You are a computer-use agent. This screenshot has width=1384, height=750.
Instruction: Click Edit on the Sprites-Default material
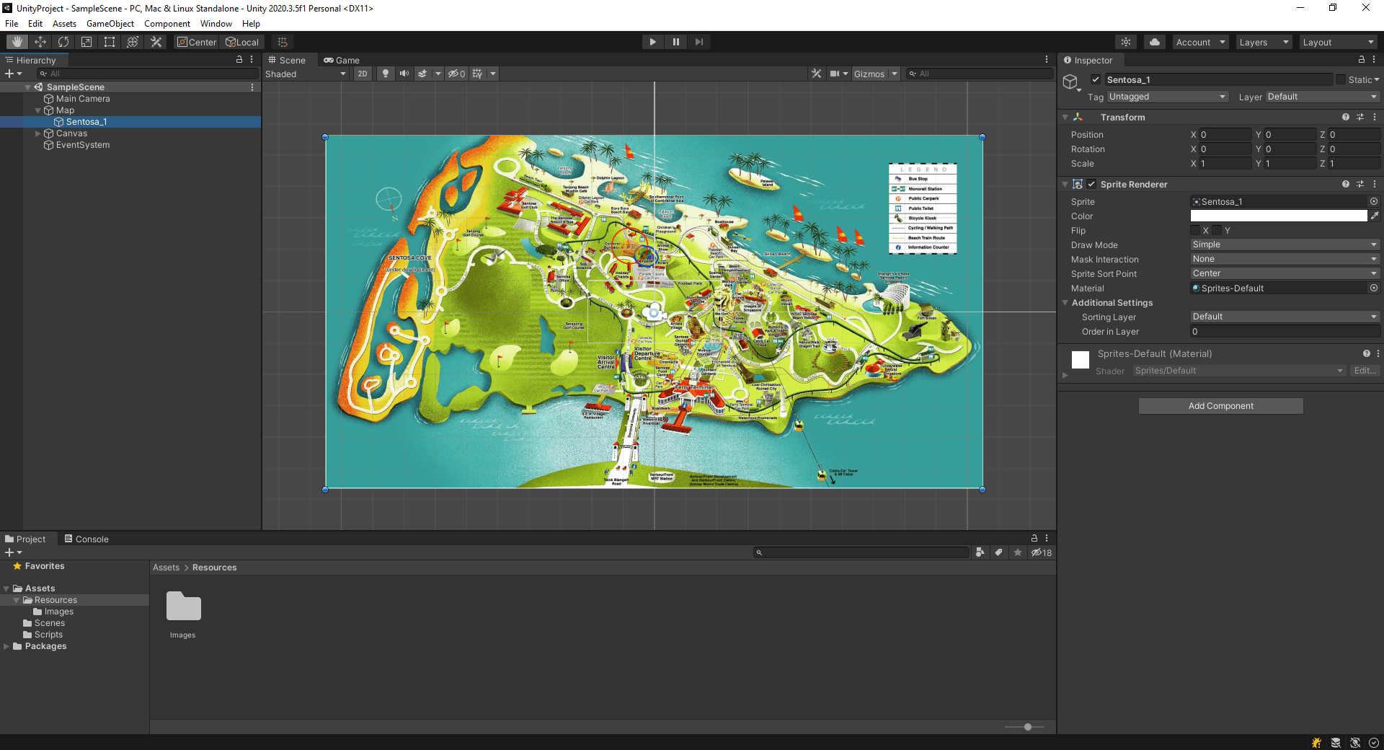[x=1365, y=370]
